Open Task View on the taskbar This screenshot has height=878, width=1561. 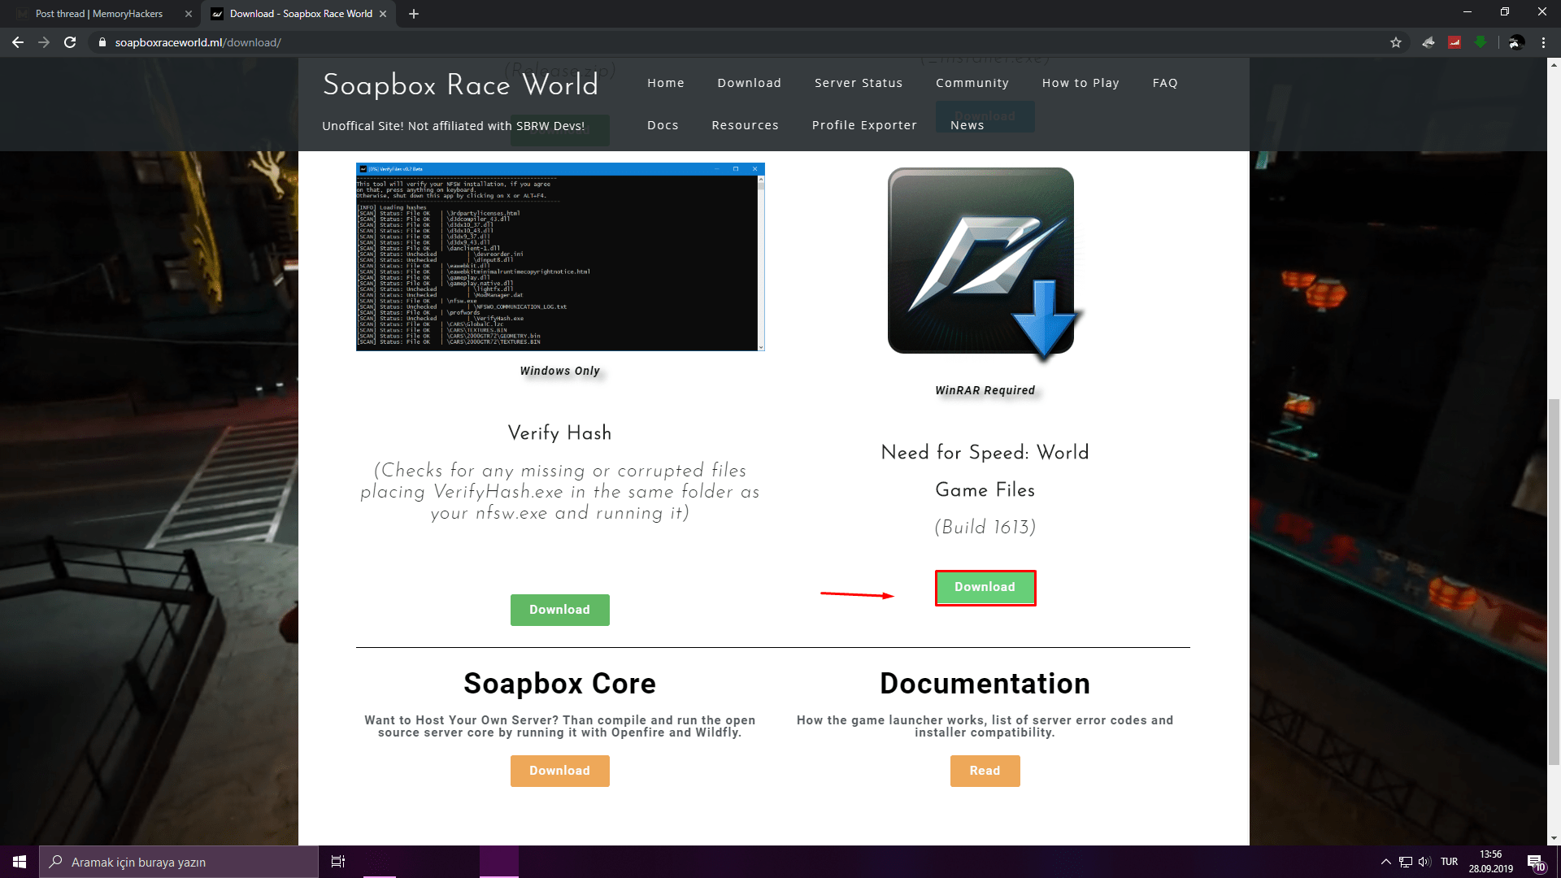(338, 862)
